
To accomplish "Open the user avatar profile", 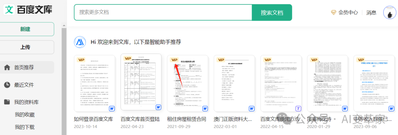I will pyautogui.click(x=390, y=13).
